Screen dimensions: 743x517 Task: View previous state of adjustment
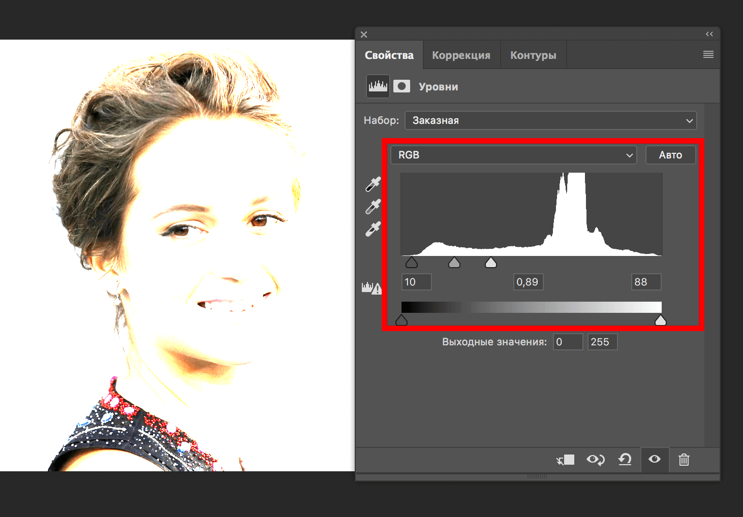pyautogui.click(x=595, y=460)
